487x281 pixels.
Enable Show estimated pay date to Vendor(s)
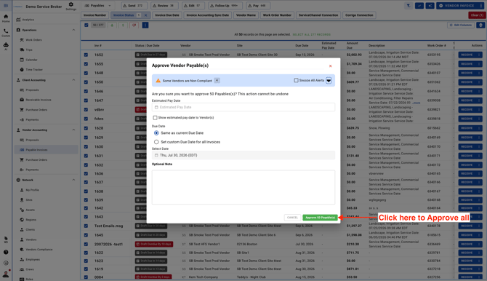pyautogui.click(x=155, y=118)
